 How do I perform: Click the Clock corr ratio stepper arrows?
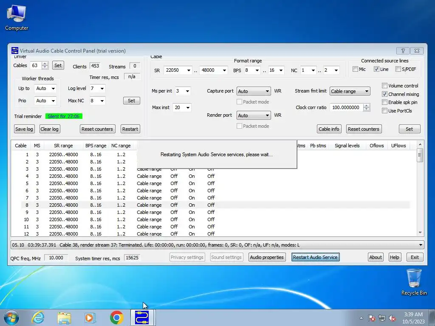(366, 107)
